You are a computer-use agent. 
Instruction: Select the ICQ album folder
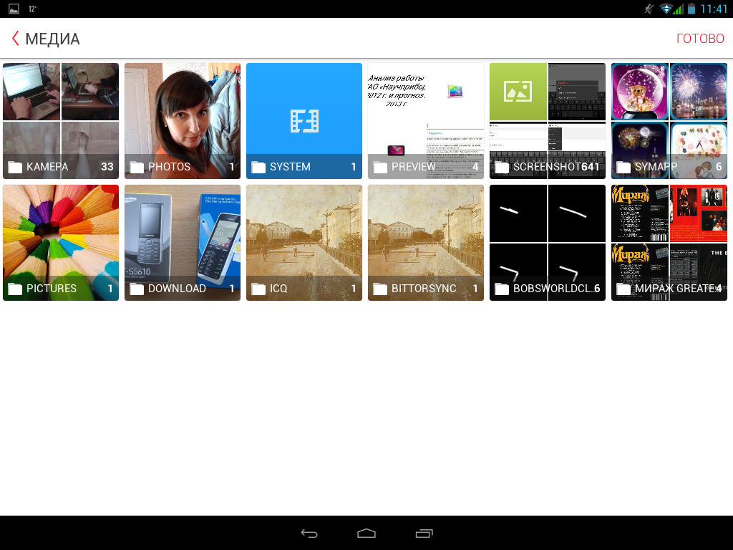click(x=304, y=242)
